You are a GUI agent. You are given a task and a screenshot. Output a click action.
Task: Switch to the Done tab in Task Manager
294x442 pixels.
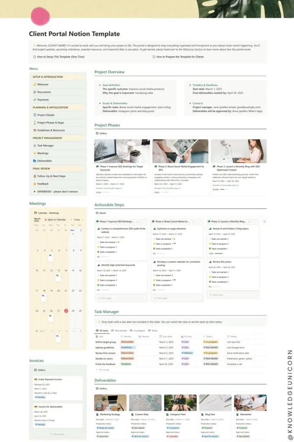coord(153,331)
